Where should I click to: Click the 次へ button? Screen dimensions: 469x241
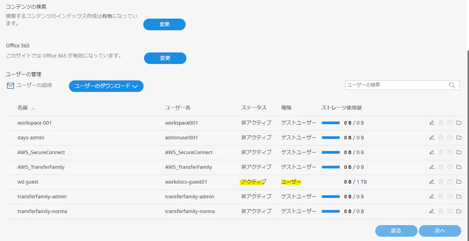pos(440,231)
